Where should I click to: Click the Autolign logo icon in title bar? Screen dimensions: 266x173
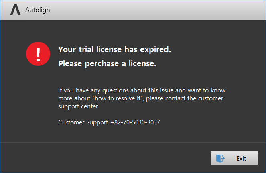[15, 10]
